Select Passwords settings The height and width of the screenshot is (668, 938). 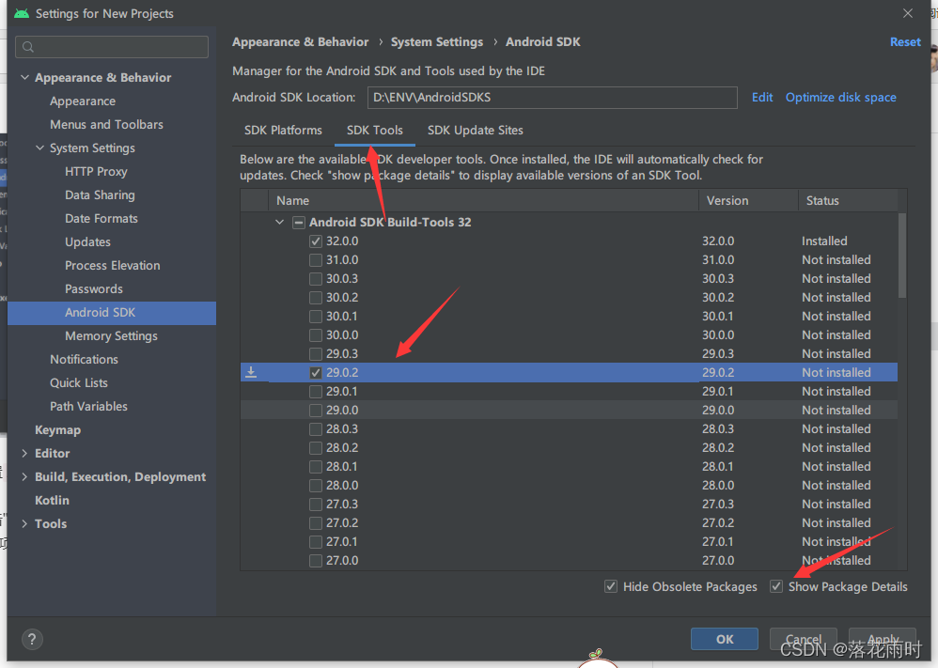tap(94, 288)
